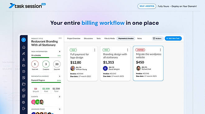Viewport: 205px width, 114px height.
Task: Click the logout icon at the sidebar bottom
Action: [24, 108]
